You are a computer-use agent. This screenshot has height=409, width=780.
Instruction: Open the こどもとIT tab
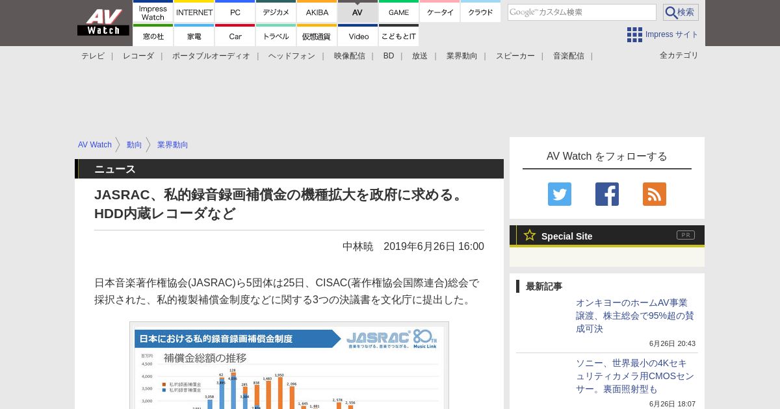click(398, 36)
